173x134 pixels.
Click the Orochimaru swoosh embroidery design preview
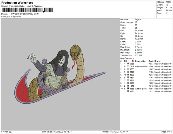(x=60, y=74)
